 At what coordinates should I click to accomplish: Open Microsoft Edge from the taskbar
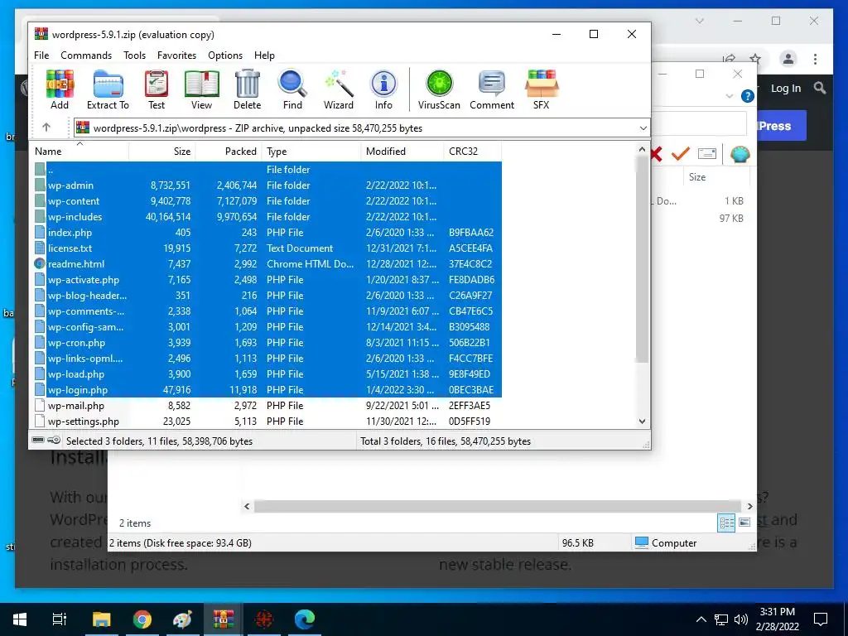coord(305,619)
